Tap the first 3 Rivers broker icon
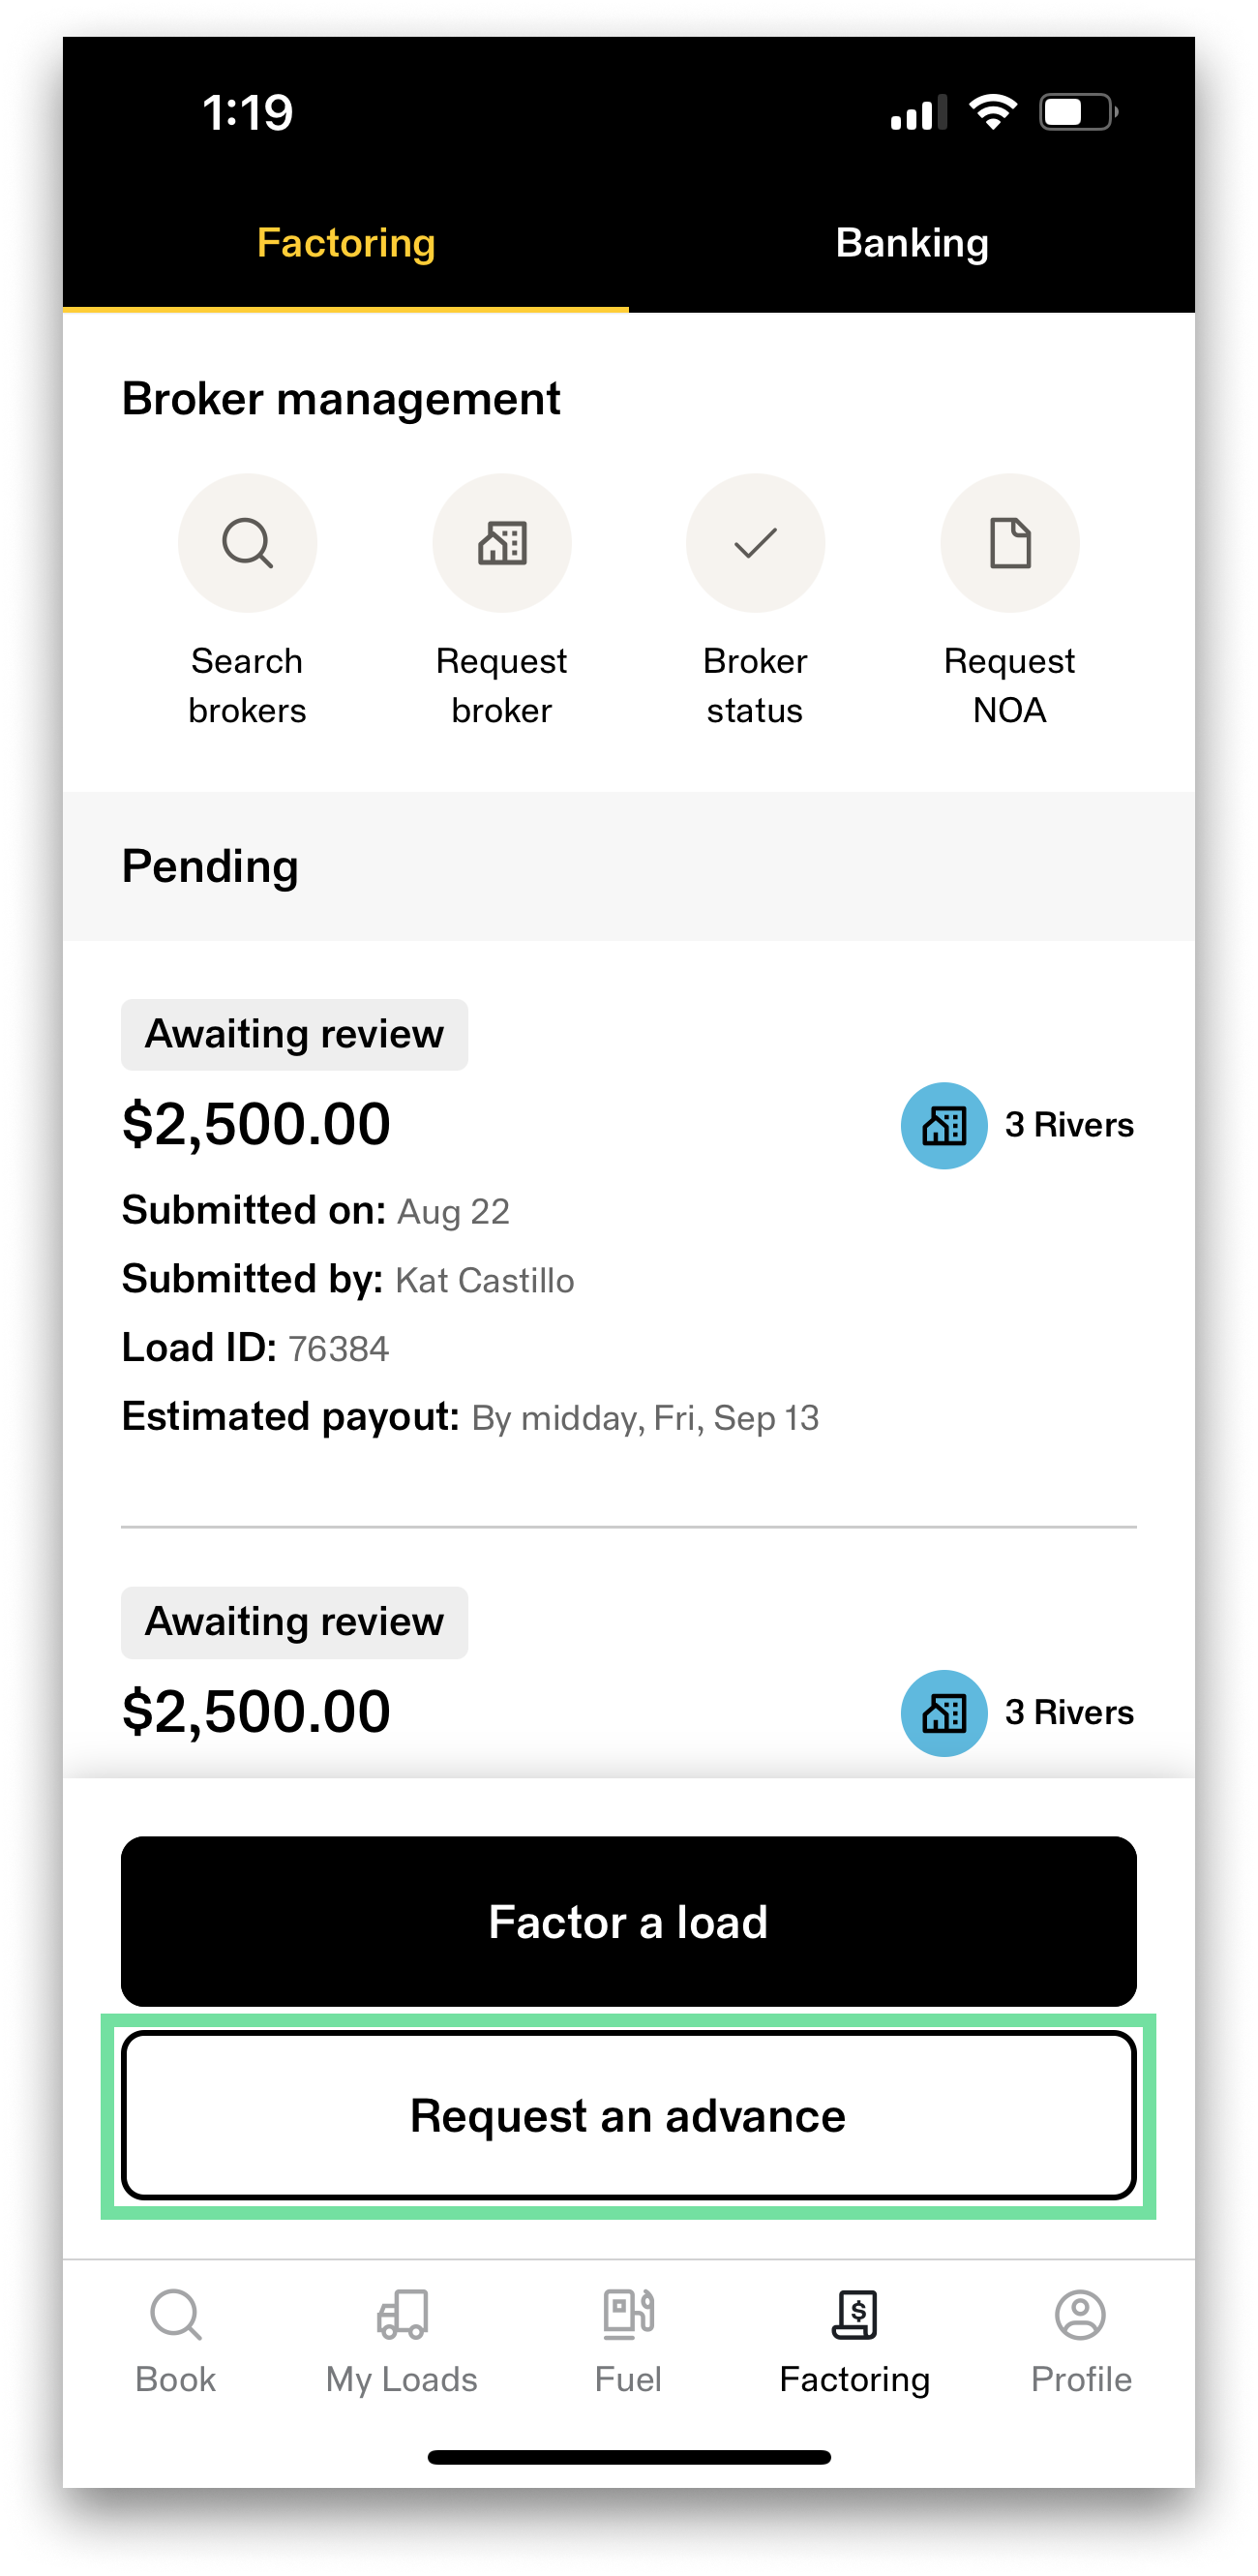This screenshot has height=2576, width=1258. tap(944, 1125)
